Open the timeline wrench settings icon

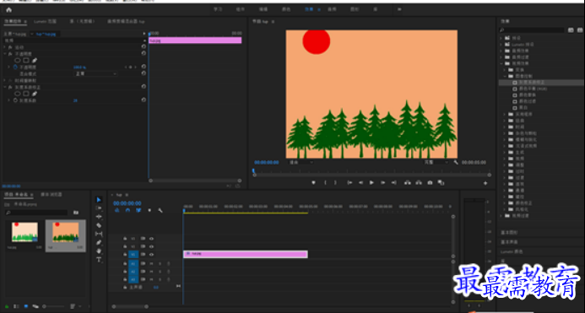pos(160,210)
